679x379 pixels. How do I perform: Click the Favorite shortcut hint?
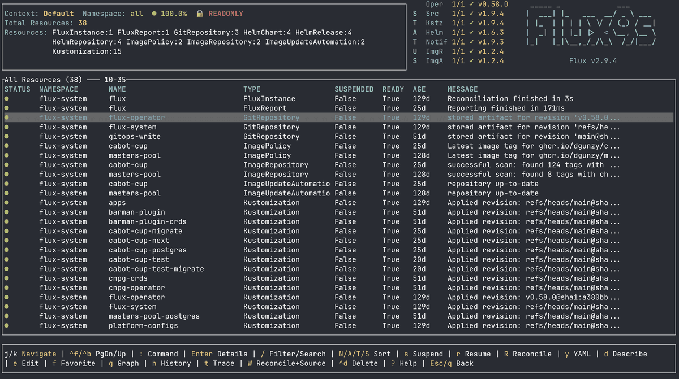74,363
